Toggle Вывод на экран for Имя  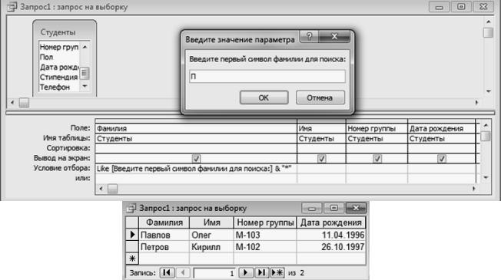321,158
